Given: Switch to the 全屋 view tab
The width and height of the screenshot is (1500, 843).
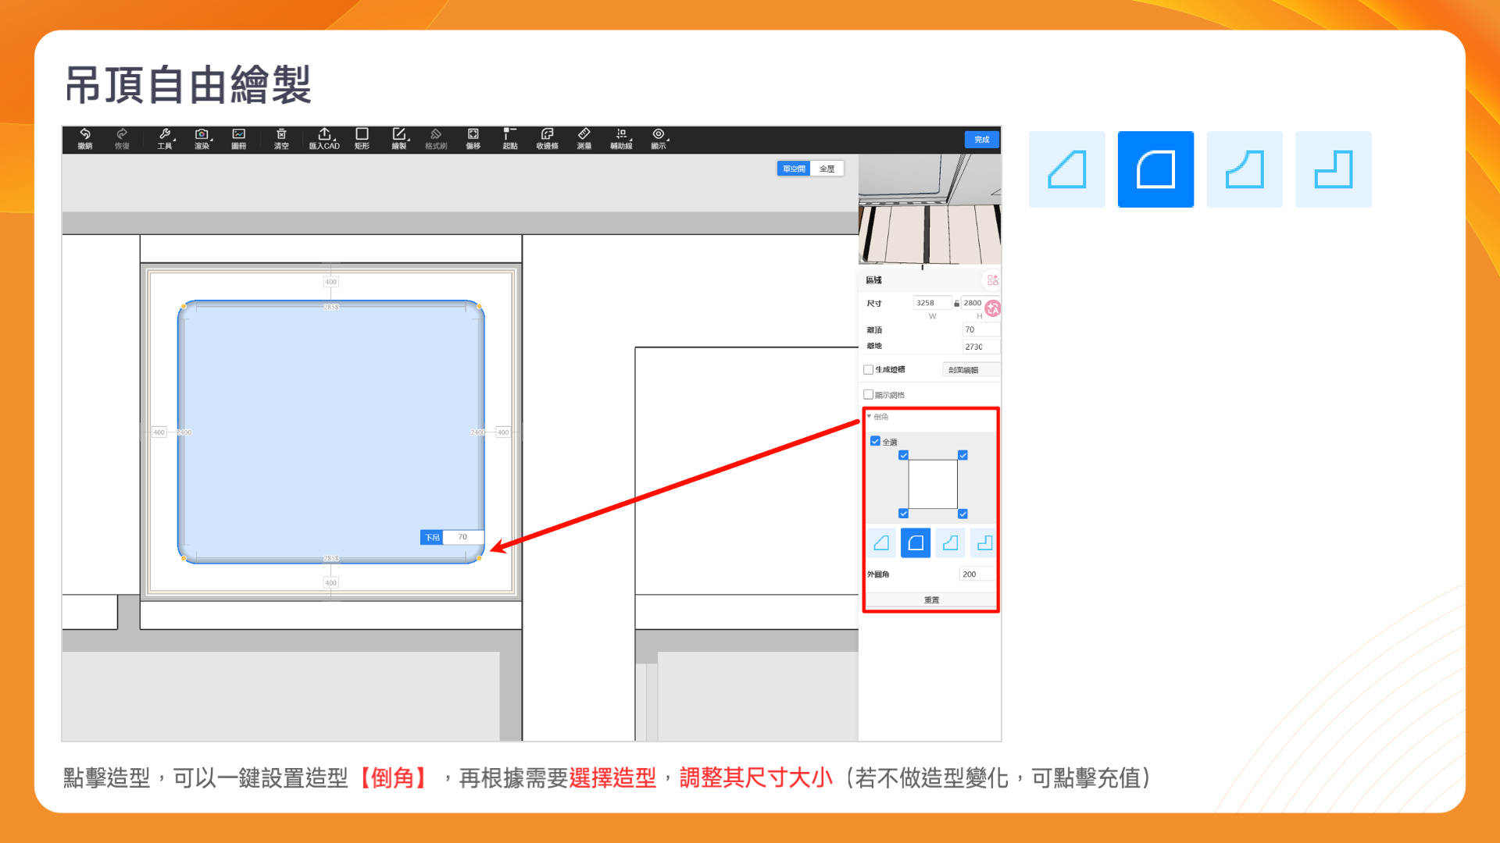Looking at the screenshot, I should click(x=827, y=169).
